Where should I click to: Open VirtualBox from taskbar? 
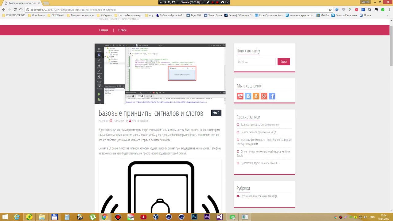tap(156, 217)
